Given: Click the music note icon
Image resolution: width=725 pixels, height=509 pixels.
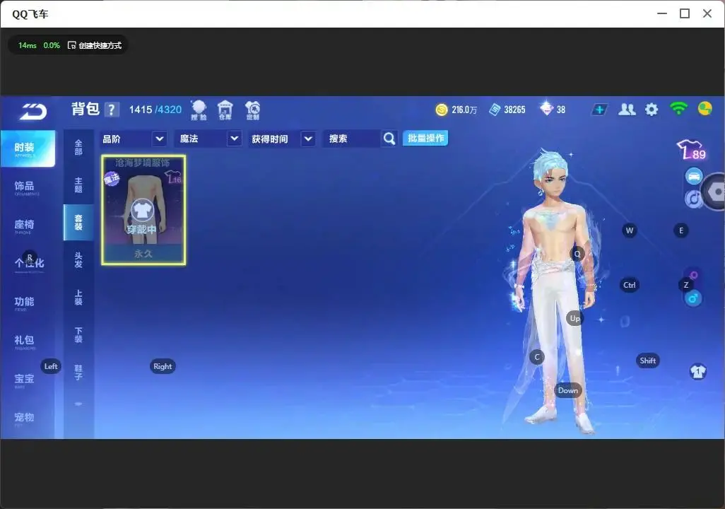Looking at the screenshot, I should click(x=692, y=199).
